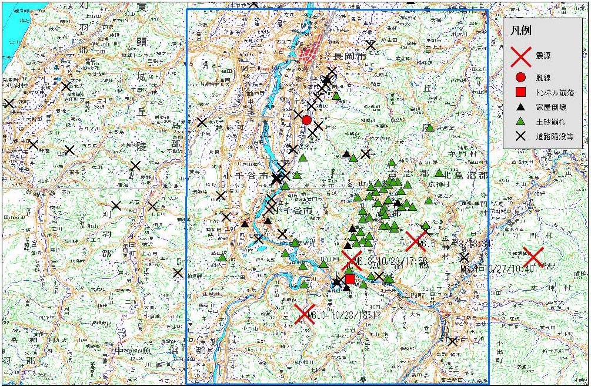Click the red epicenter cross in the legend

(x=521, y=56)
